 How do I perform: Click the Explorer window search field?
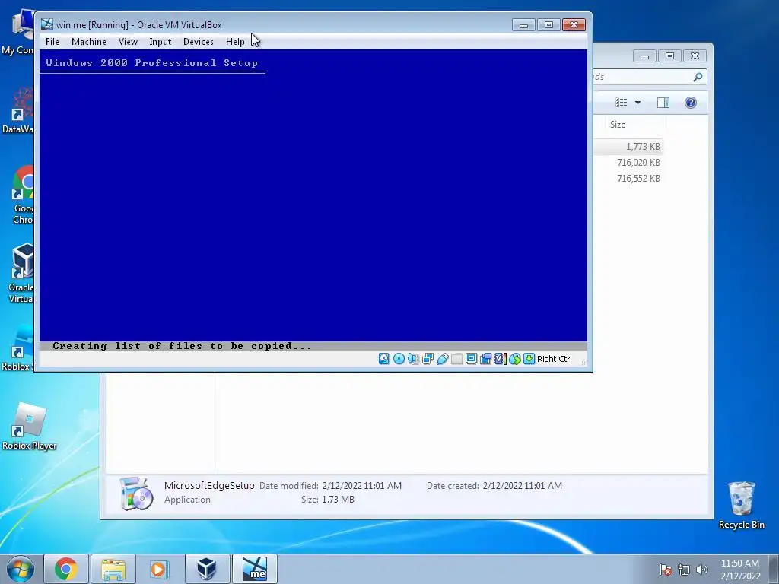650,77
